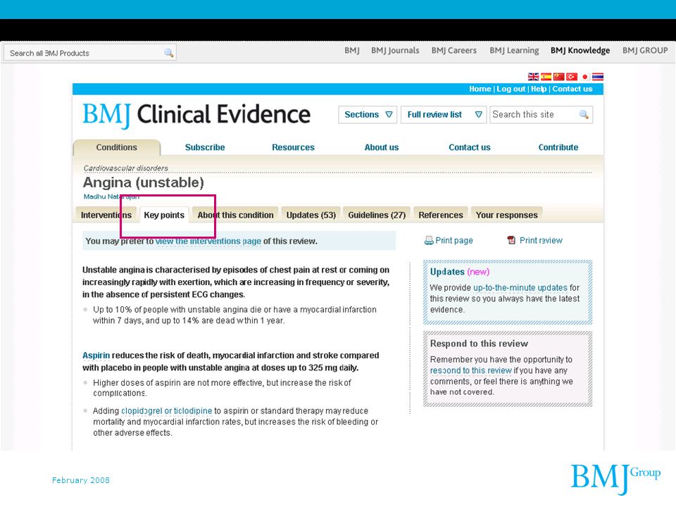Image resolution: width=676 pixels, height=507 pixels.
Task: Select the Thai flag language icon
Action: coord(598,77)
